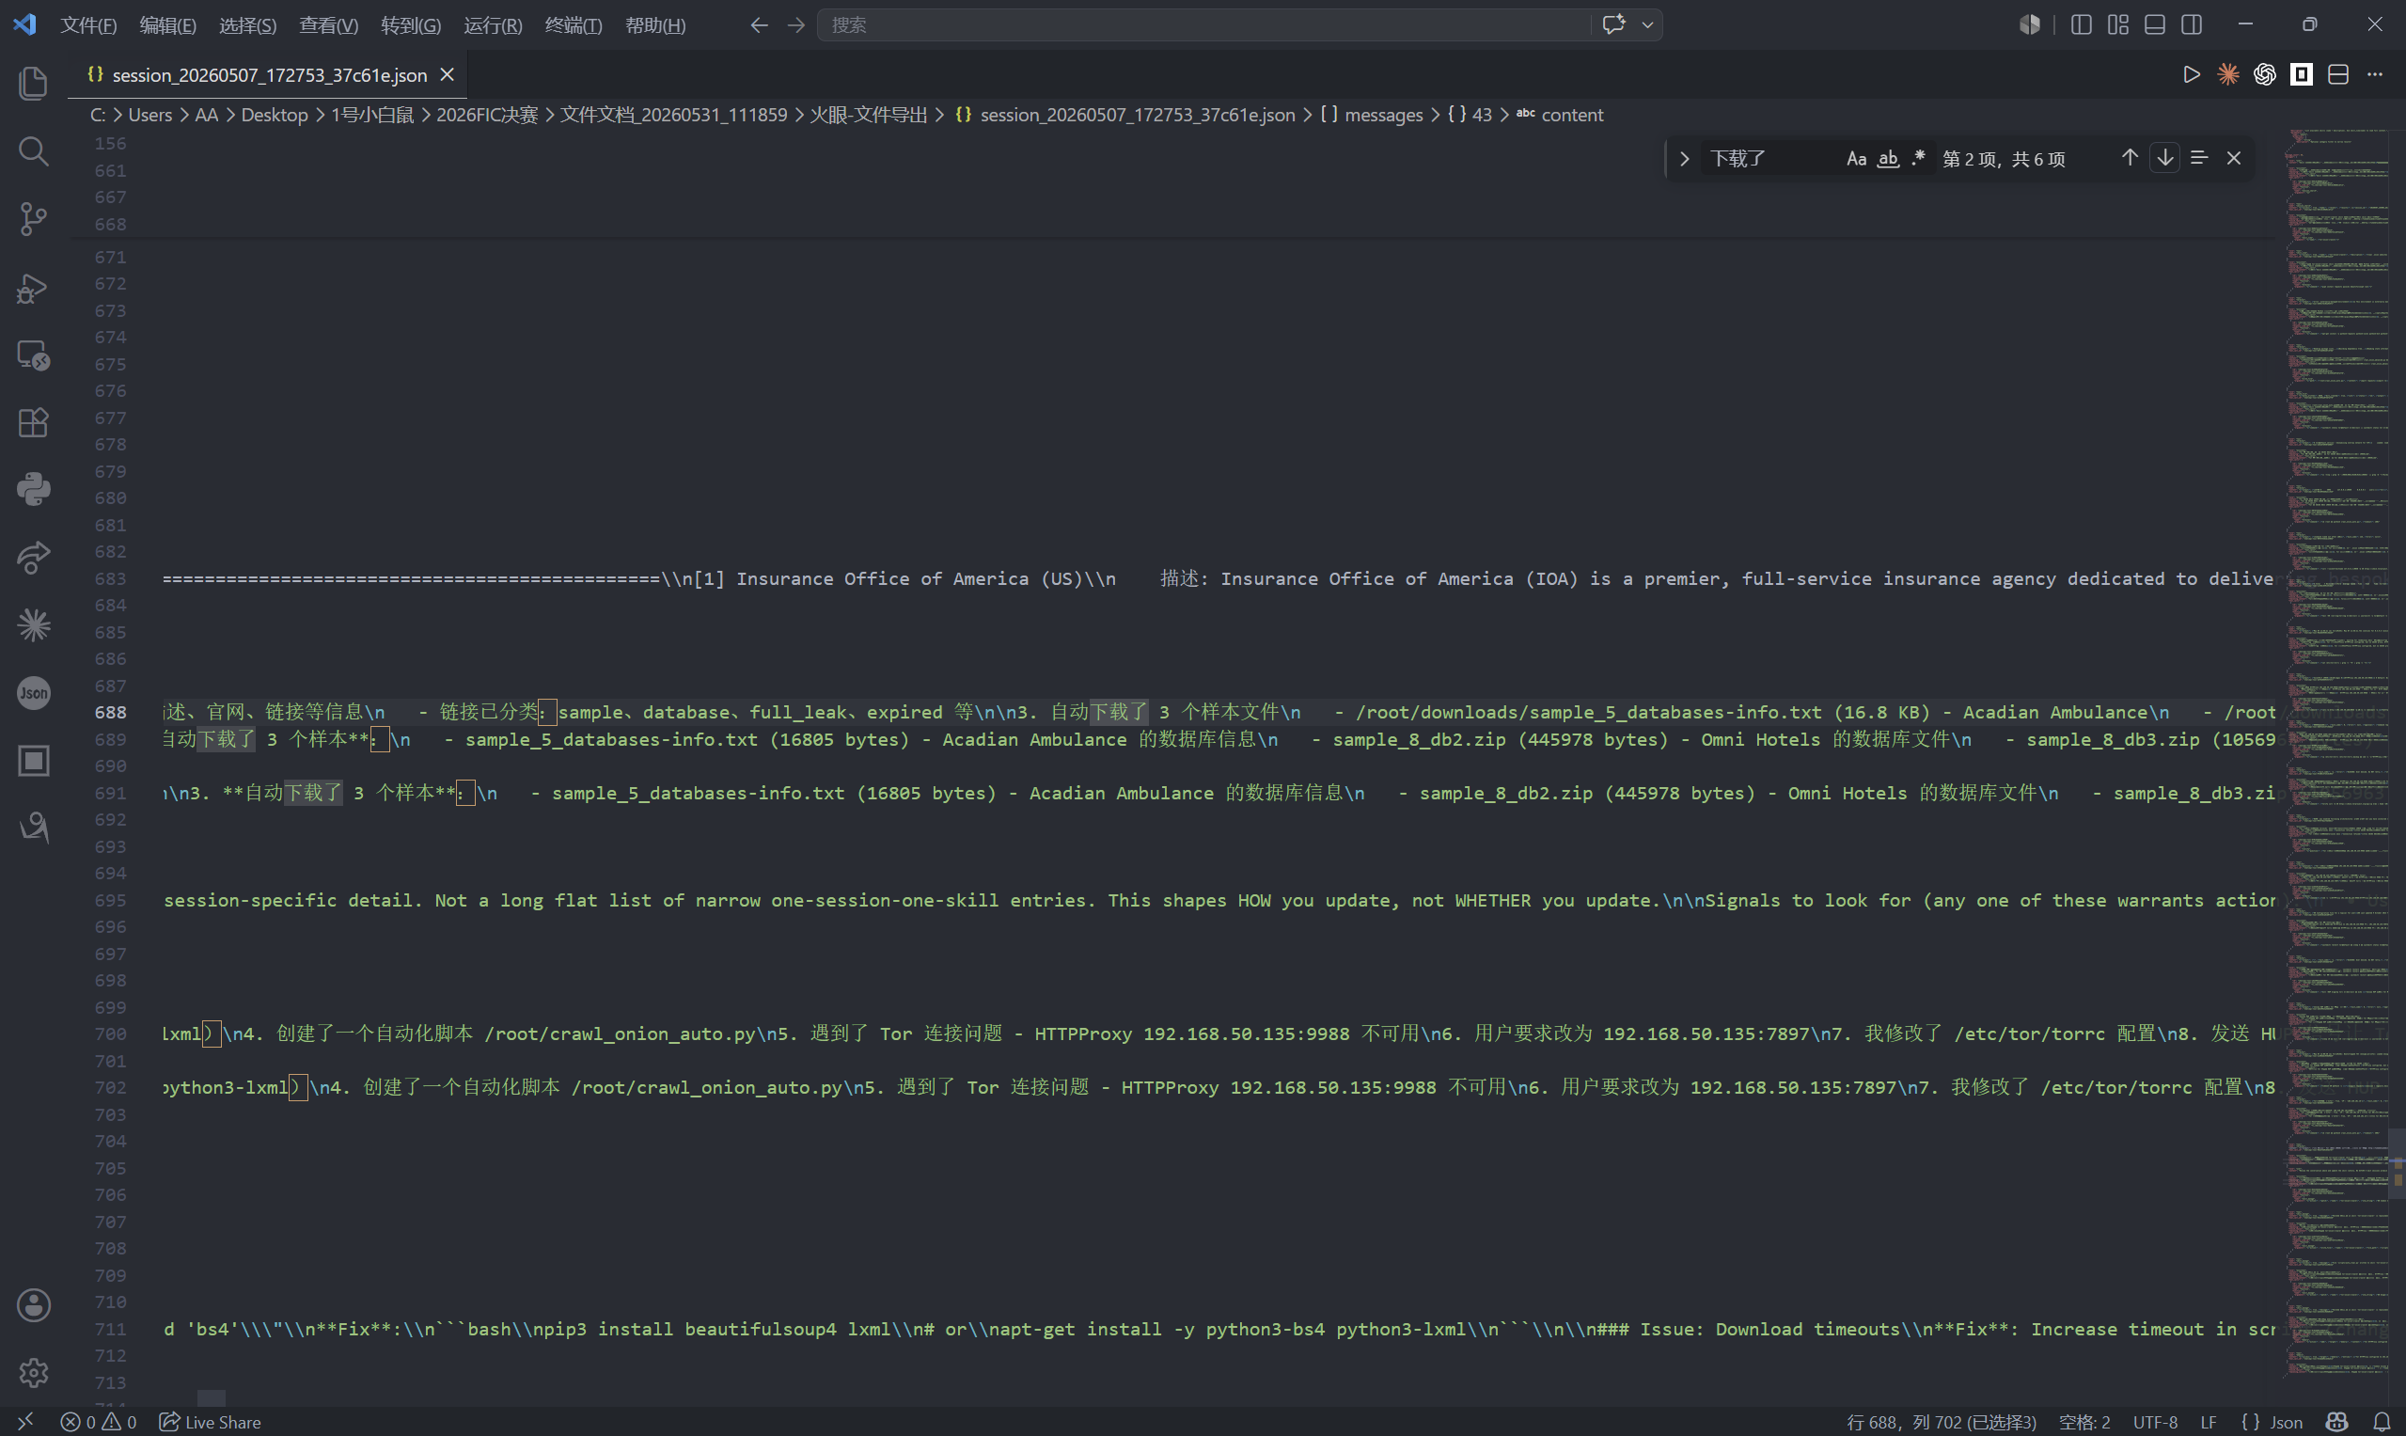The width and height of the screenshot is (2406, 1436).
Task: Close the session json editor tab
Action: click(447, 74)
